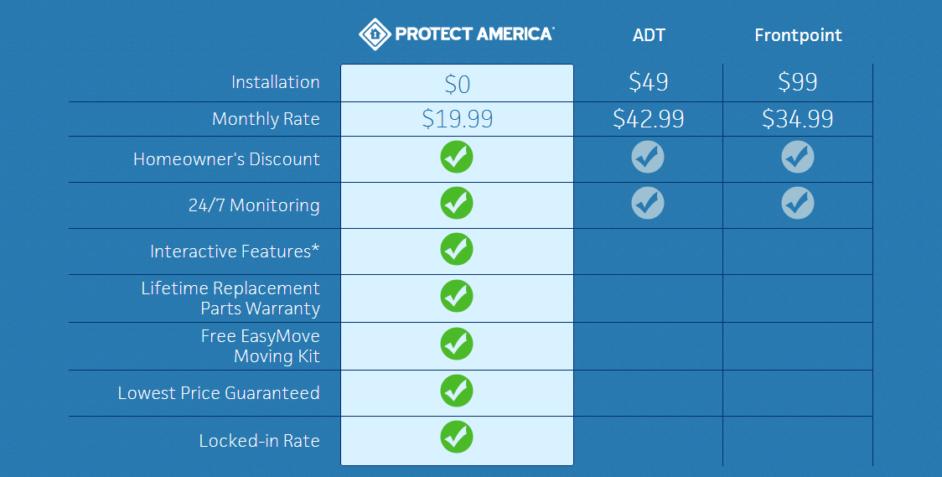Viewport: 942px width, 477px height.
Task: Click Frontpoint's gray Homeowner's Discount checkmark
Action: (x=798, y=158)
